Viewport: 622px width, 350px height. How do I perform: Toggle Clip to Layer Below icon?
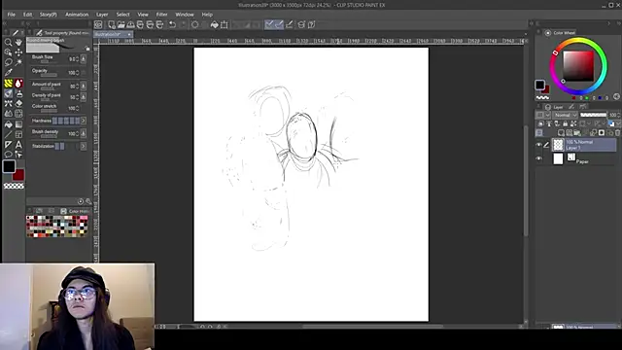coord(540,123)
